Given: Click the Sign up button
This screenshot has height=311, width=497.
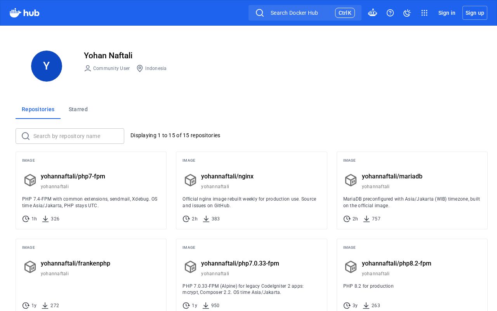Looking at the screenshot, I should tap(475, 13).
